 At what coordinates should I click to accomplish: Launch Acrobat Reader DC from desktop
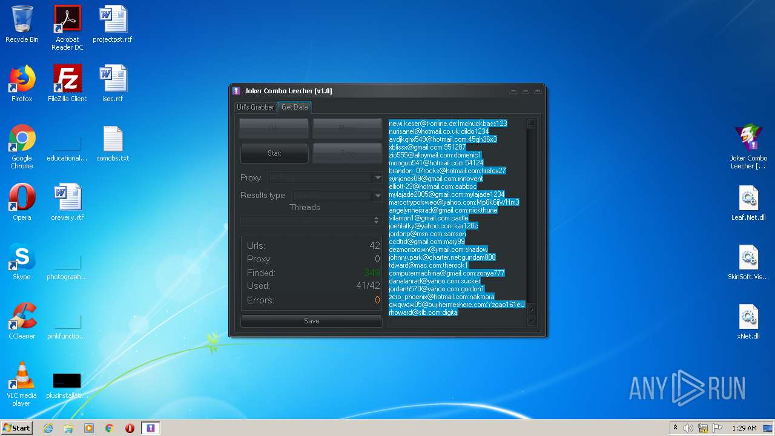[x=67, y=27]
